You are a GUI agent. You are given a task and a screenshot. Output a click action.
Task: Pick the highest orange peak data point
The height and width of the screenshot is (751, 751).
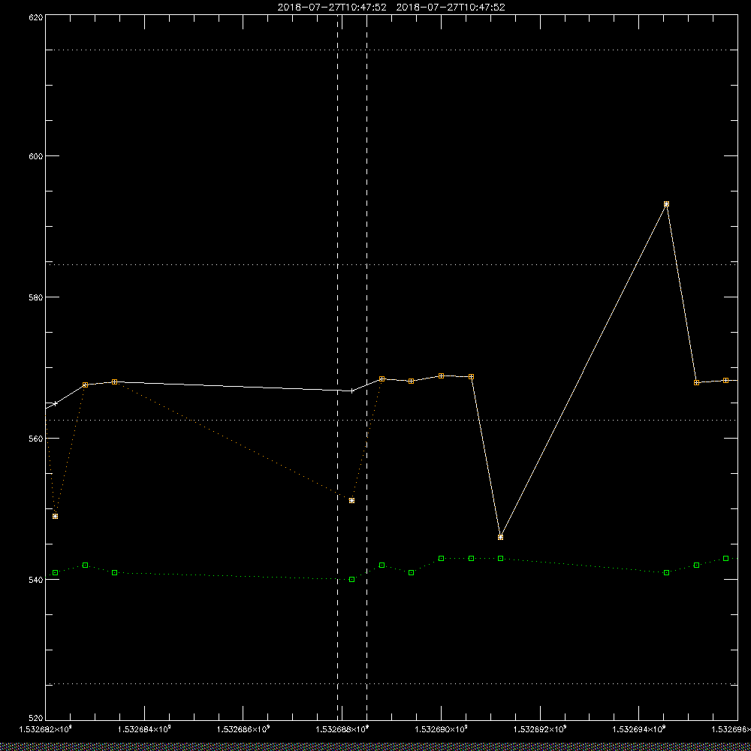pyautogui.click(x=666, y=204)
